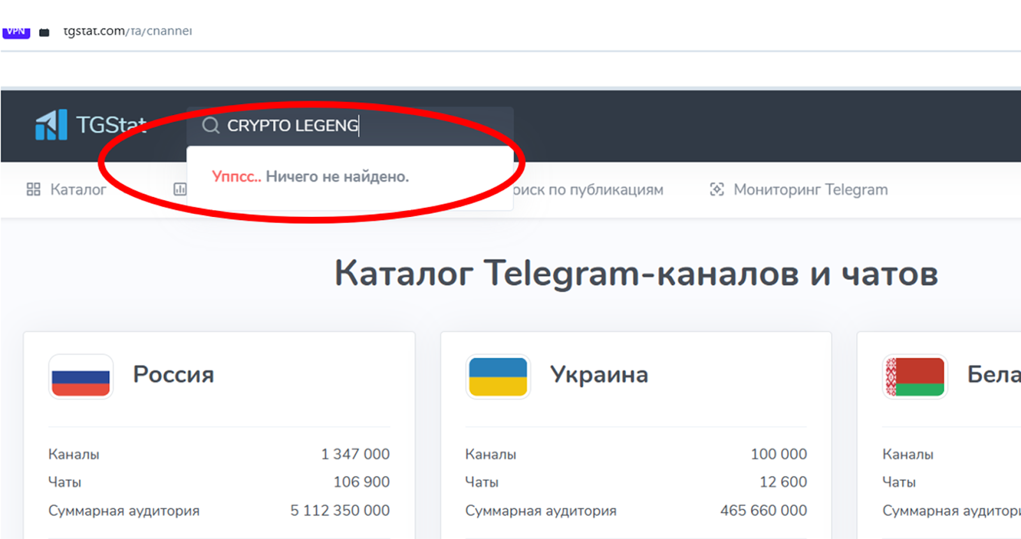Click the Чаты label in Украина card
This screenshot has width=1021, height=539.
[x=482, y=482]
